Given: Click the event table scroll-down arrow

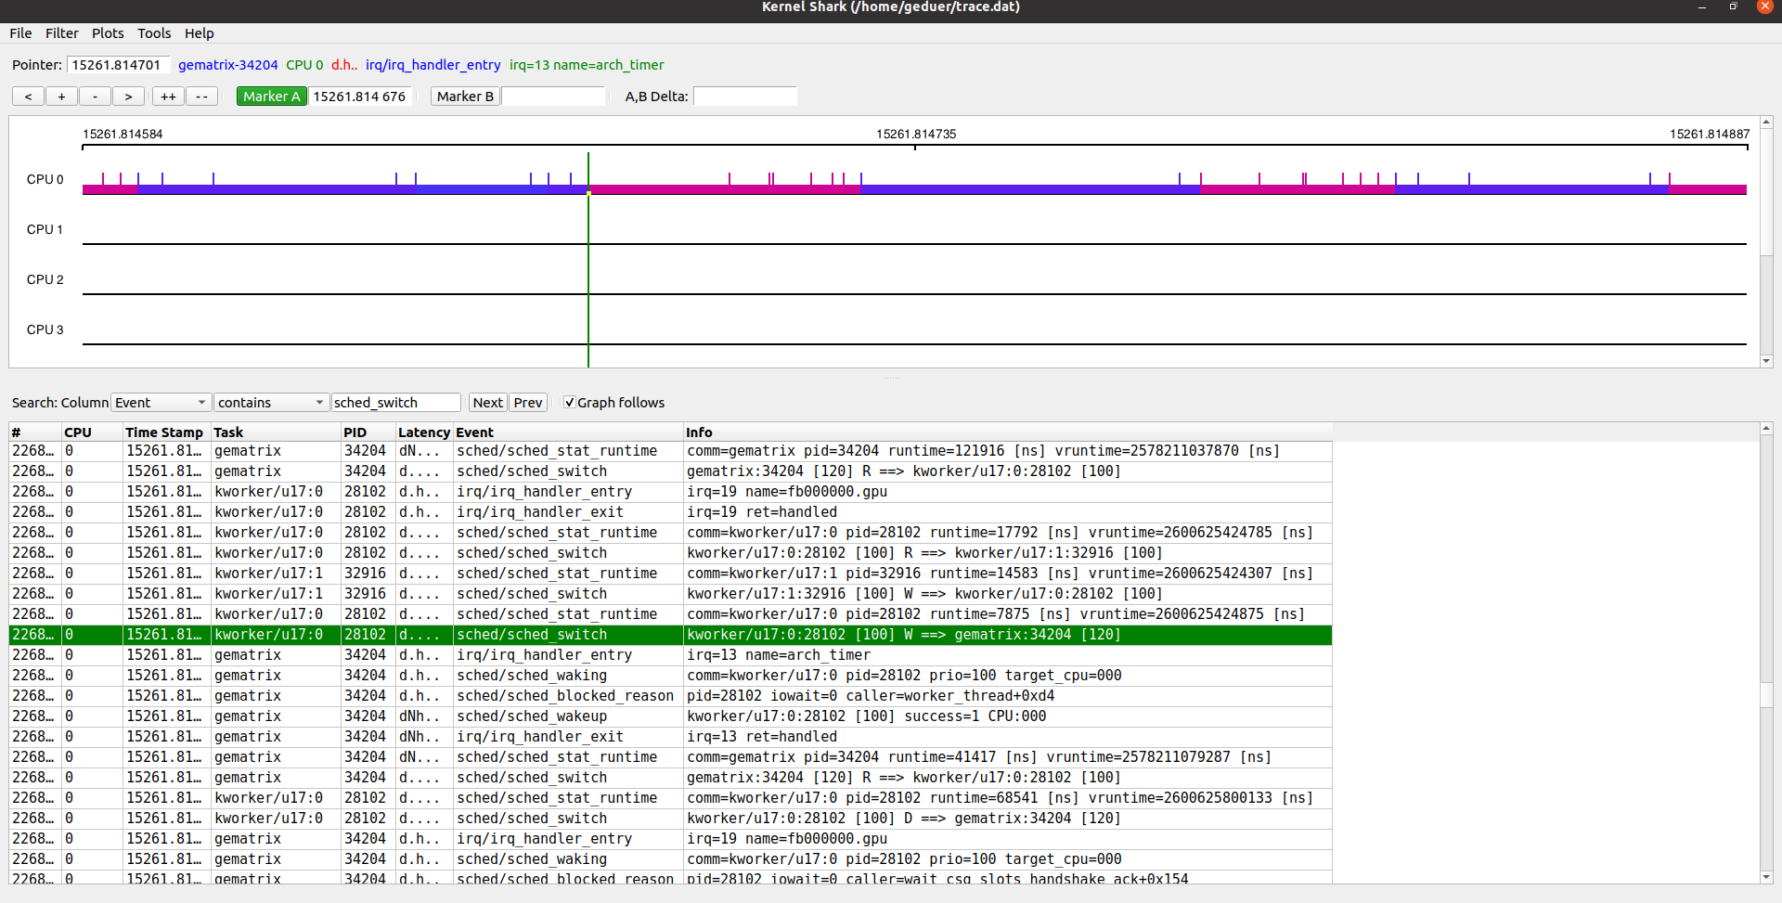Looking at the screenshot, I should (1766, 877).
